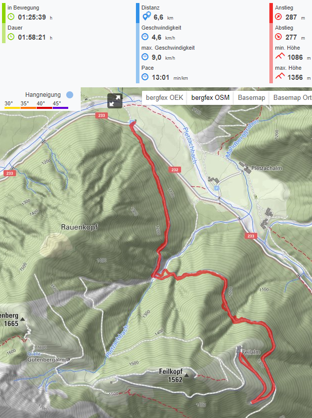Click the Feilkopf 1562 summit label
This screenshot has height=418, width=312.
(171, 375)
